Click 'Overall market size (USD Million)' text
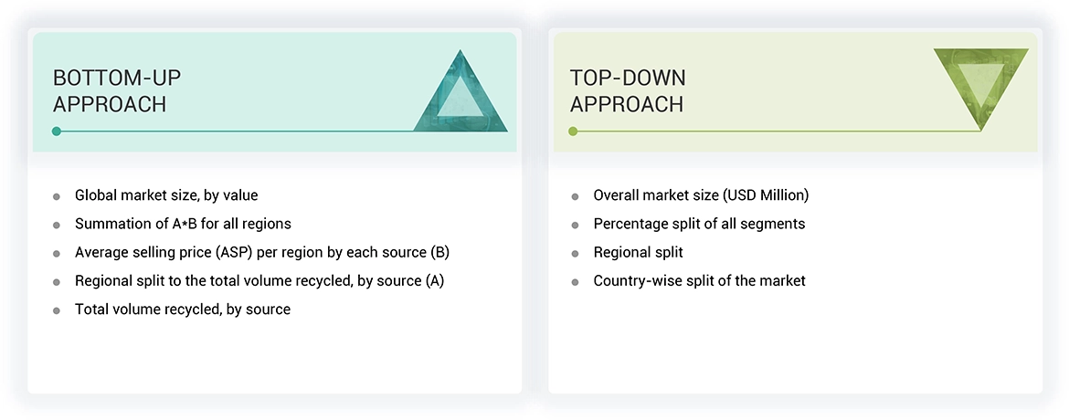 click(701, 195)
